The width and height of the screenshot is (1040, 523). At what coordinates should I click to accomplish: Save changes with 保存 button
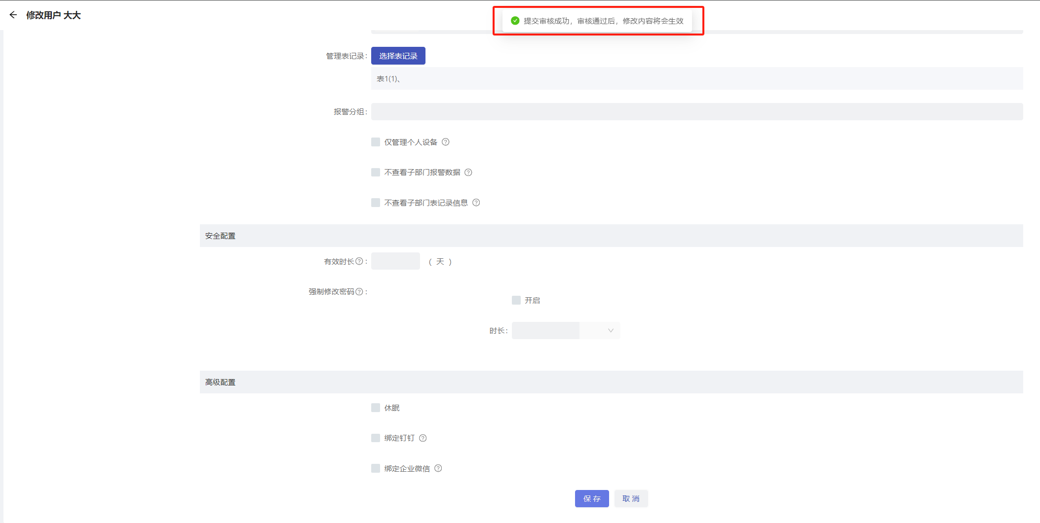click(x=592, y=498)
